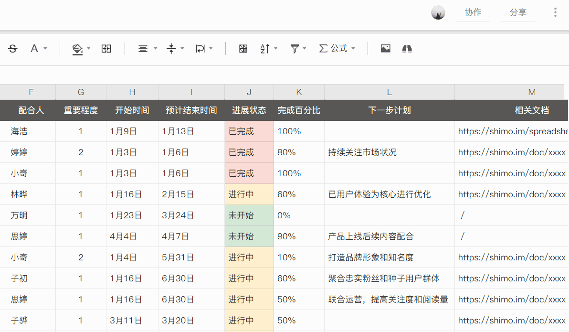
Task: Select the cell fill color tool
Action: click(x=77, y=48)
